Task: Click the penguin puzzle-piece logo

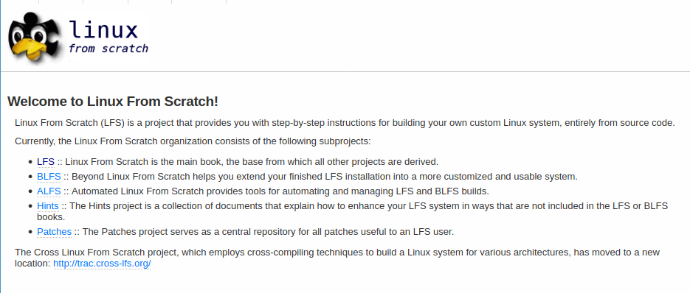Action: coord(33,39)
